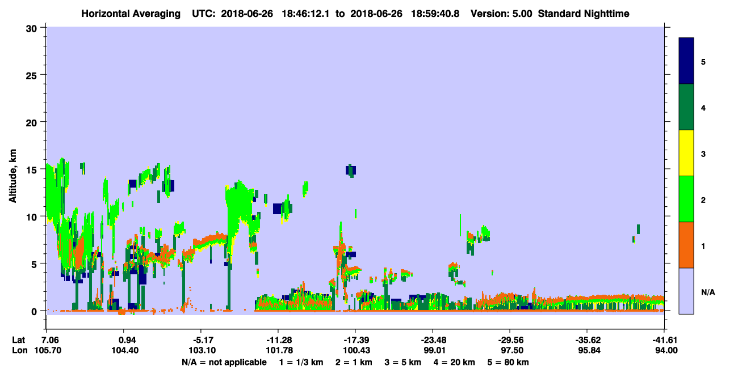Viewport: 738px width, 378px height.
Task: Click the end time '18:59:40.8'
Action: tap(437, 14)
